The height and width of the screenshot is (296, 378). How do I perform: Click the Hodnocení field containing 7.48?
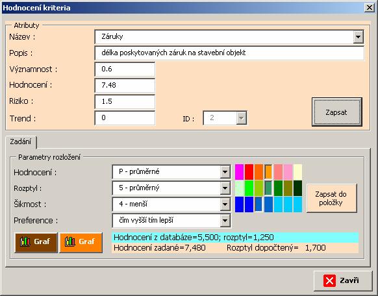click(125, 85)
